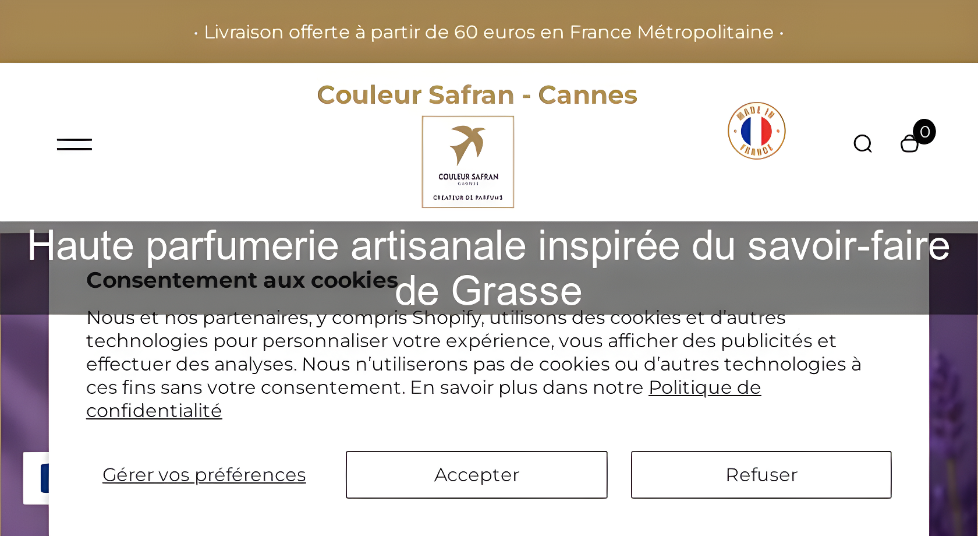Screen dimensions: 978x536
Task: Open the hamburger navigation menu
Action: (x=75, y=144)
